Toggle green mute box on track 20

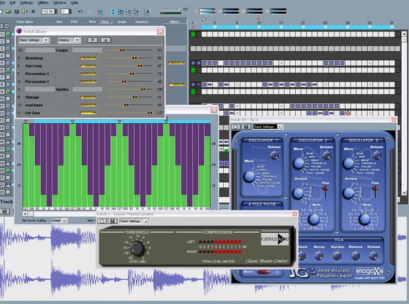[8, 170]
